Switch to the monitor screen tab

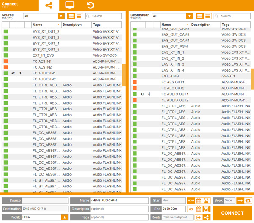tap(70, 5)
